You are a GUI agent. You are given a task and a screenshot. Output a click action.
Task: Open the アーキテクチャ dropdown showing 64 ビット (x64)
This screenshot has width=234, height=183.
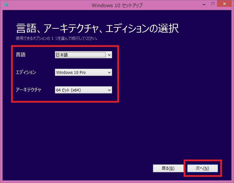point(83,90)
